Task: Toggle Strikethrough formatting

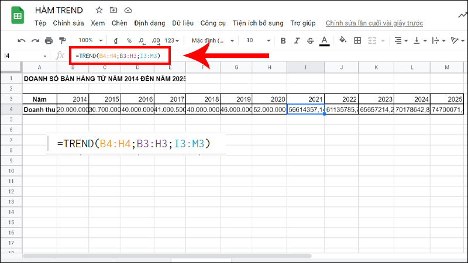Action: click(311, 40)
